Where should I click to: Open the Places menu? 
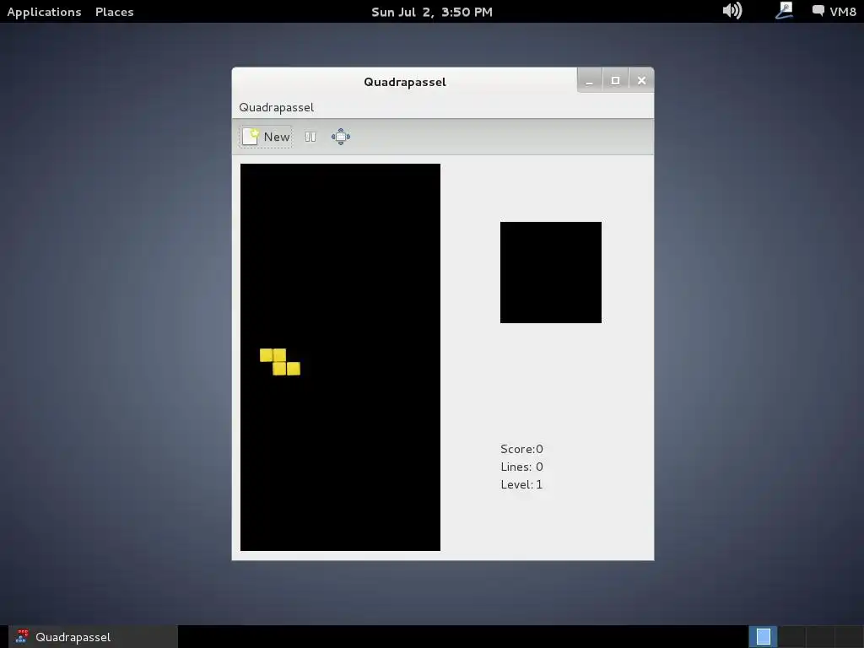(x=114, y=12)
